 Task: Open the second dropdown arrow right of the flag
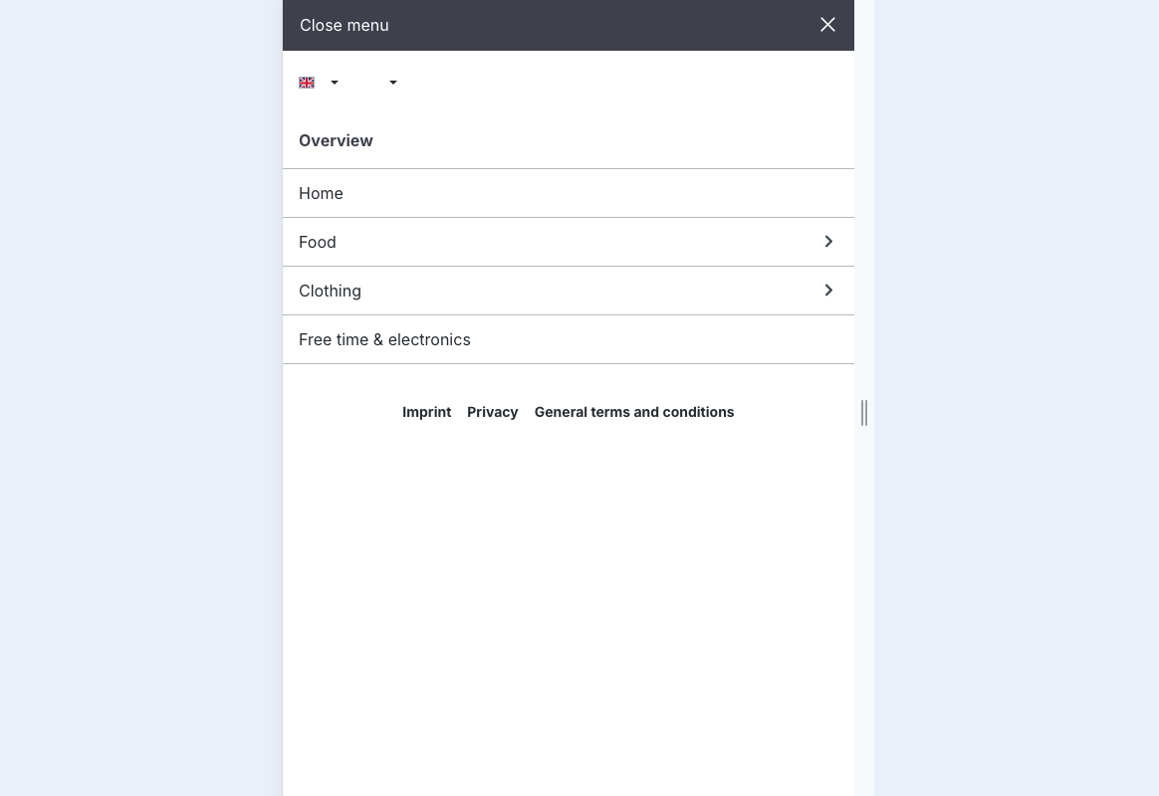[x=393, y=83]
